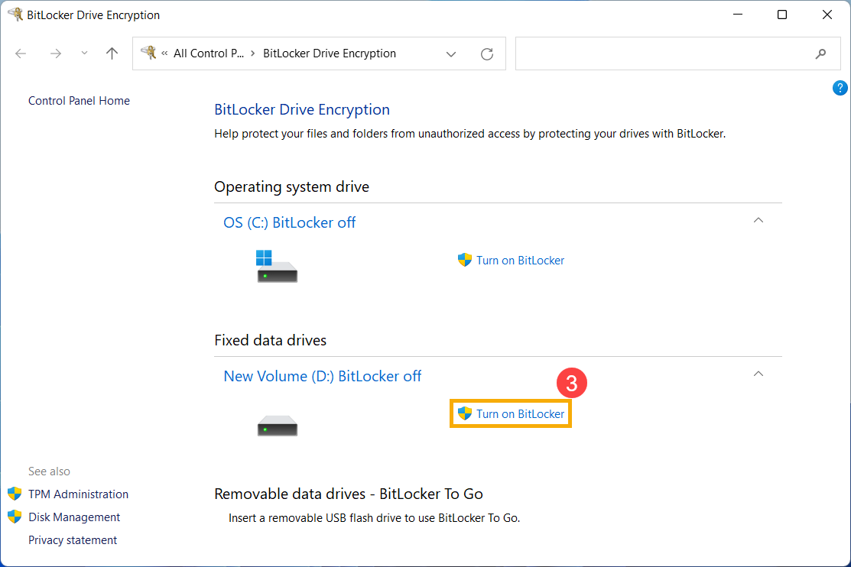Click the OS (C:) drive icon

coord(277,266)
